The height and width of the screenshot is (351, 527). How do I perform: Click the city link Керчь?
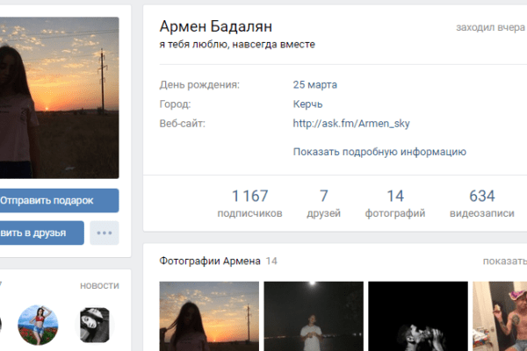click(x=308, y=104)
